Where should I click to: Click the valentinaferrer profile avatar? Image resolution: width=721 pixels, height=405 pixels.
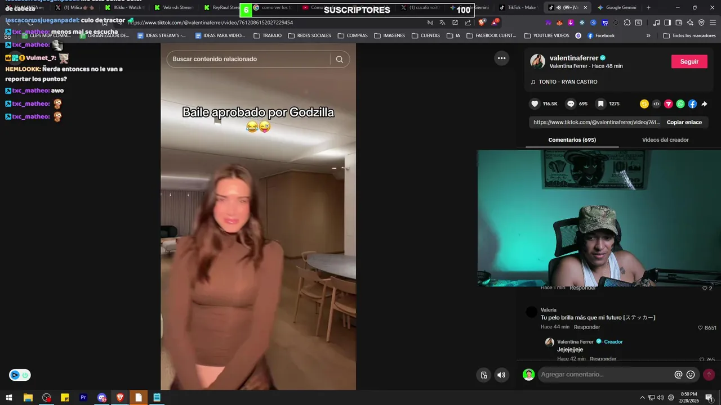click(537, 61)
